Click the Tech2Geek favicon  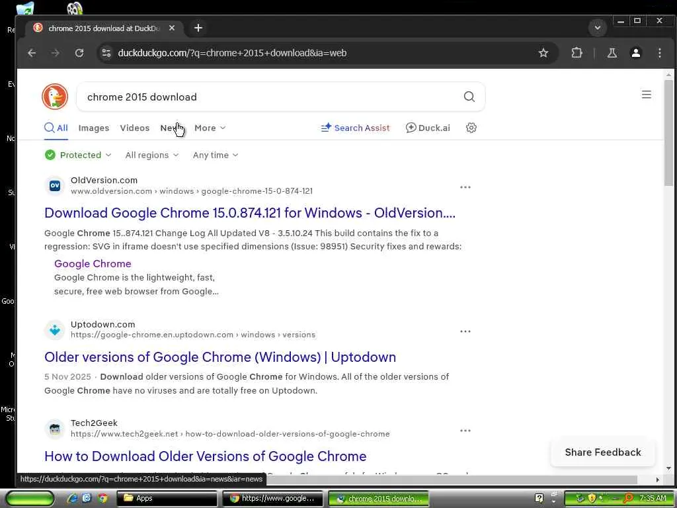[x=55, y=429]
